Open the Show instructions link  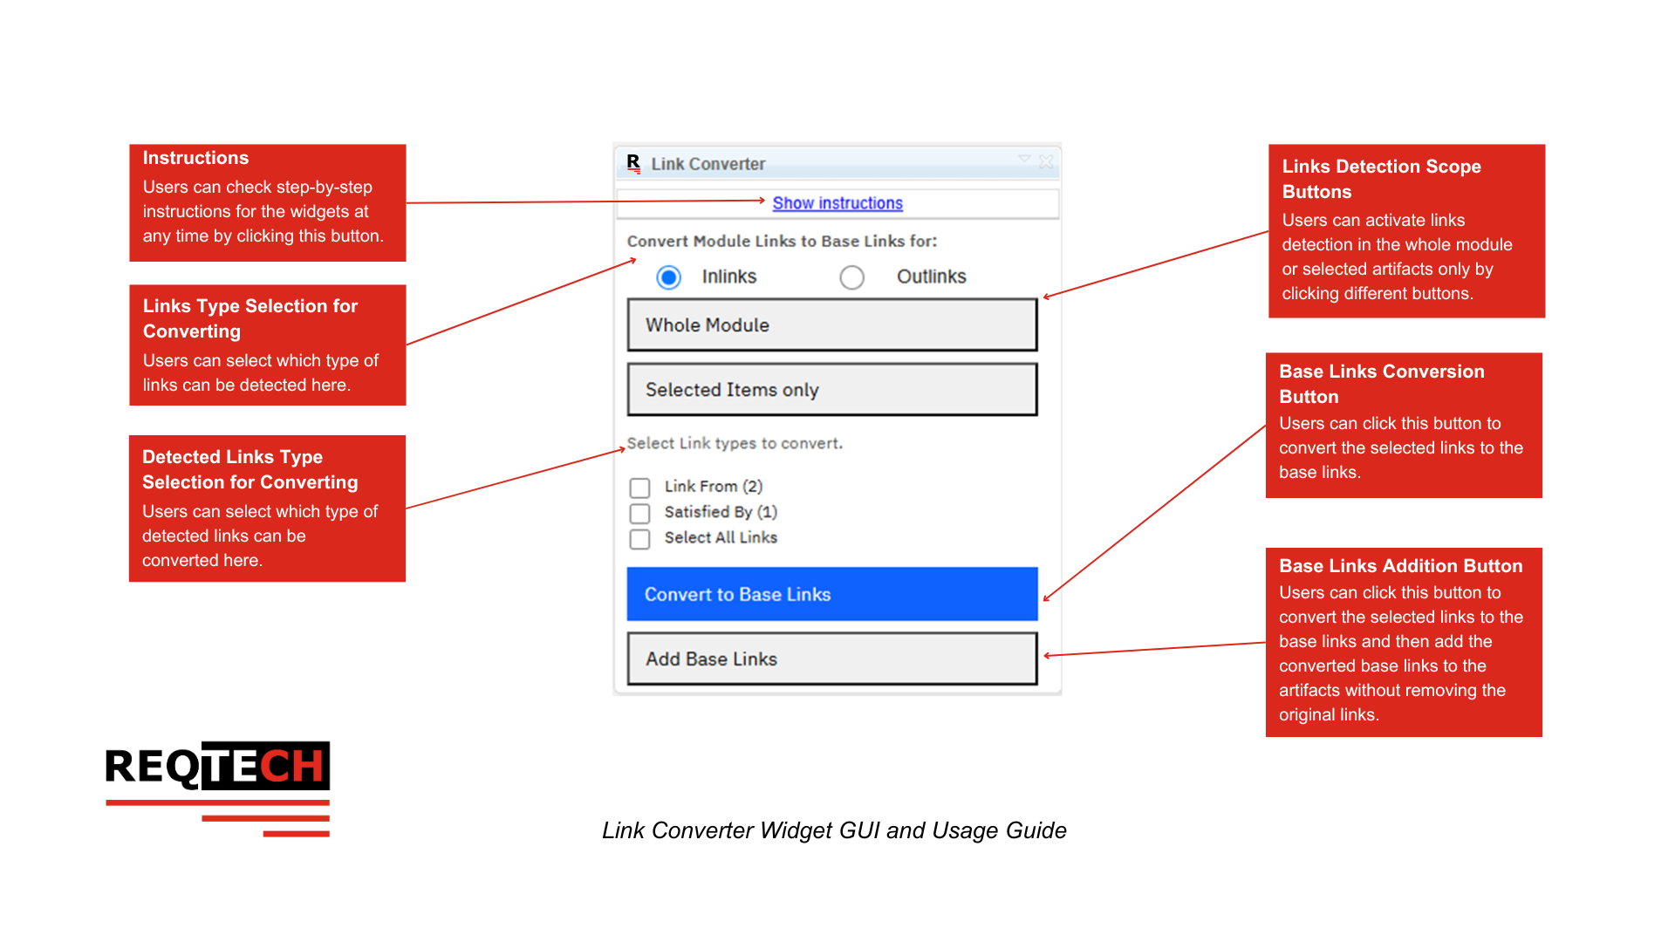pyautogui.click(x=837, y=203)
